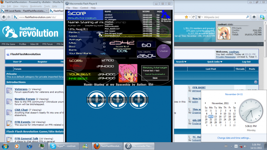Click the Wikipedia search input field
This screenshot has width=267, height=150.
click(224, 17)
